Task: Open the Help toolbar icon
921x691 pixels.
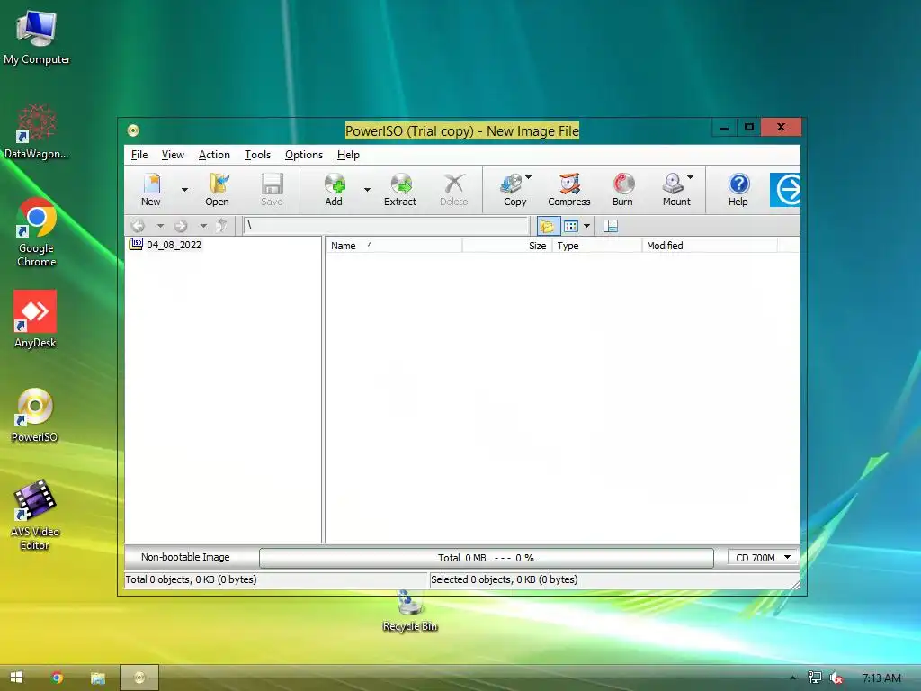Action: 738,189
